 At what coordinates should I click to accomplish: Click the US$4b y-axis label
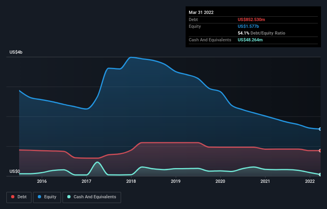[16, 52]
